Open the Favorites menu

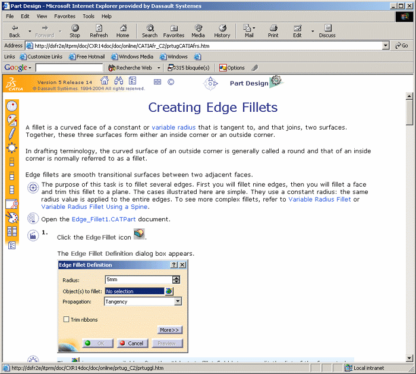65,17
